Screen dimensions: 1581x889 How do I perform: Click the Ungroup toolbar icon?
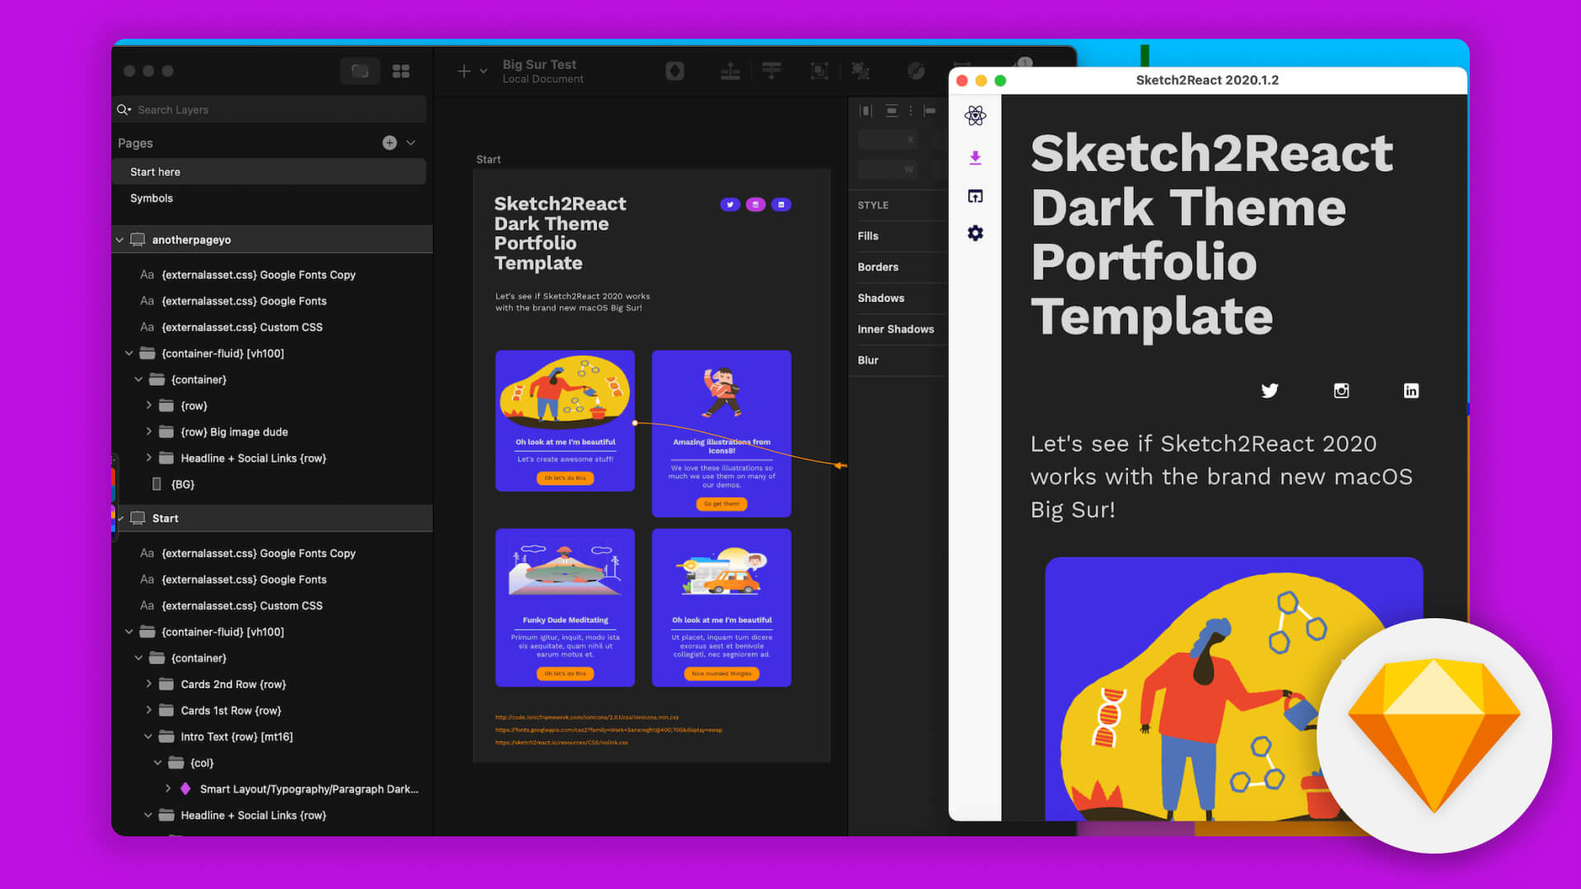pyautogui.click(x=860, y=71)
